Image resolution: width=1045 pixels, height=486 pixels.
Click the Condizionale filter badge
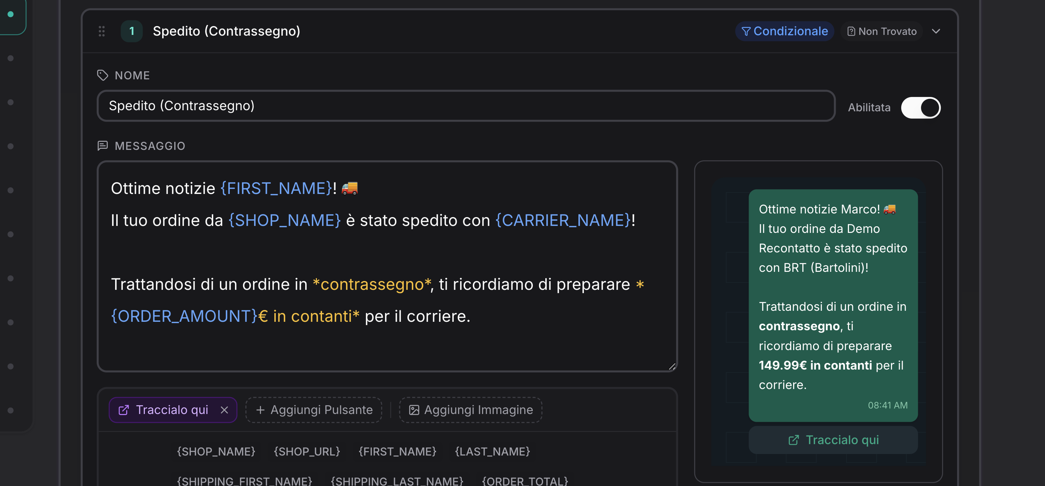tap(784, 31)
